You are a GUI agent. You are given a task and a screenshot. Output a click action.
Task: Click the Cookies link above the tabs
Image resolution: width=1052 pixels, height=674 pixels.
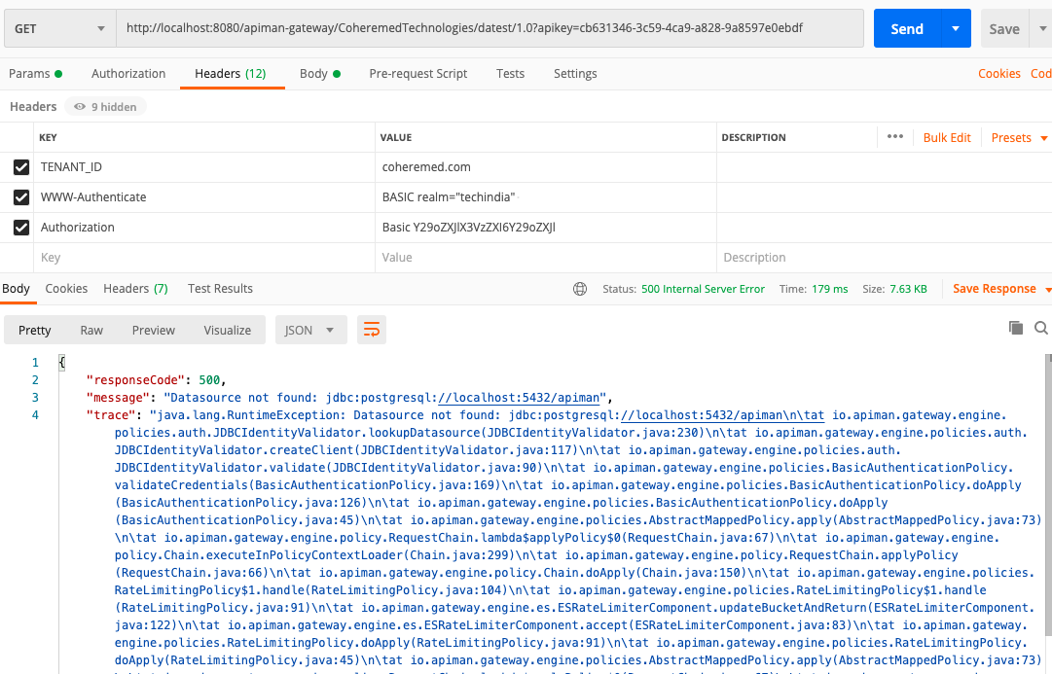point(999,73)
